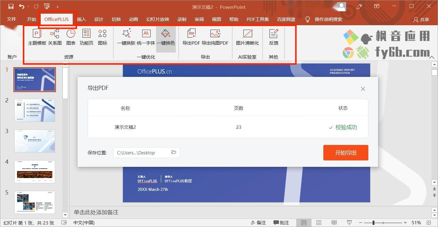The height and width of the screenshot is (227, 438).
Task: Zoom out with the minus button
Action: 360,223
